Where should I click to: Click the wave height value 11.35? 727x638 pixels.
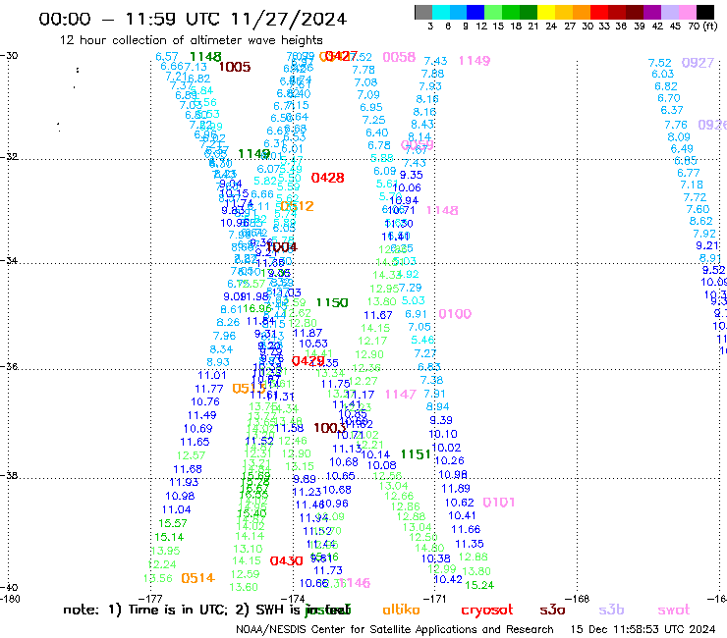[470, 544]
